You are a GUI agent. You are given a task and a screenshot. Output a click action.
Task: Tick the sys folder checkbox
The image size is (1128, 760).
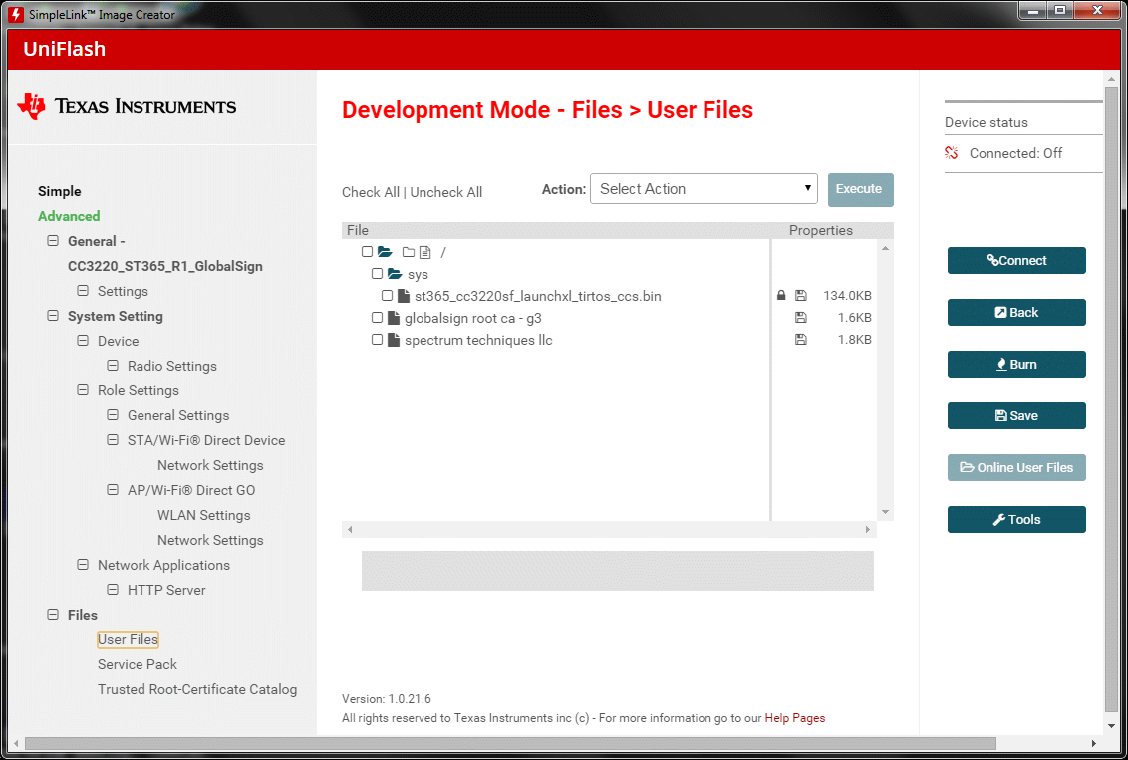coord(377,273)
